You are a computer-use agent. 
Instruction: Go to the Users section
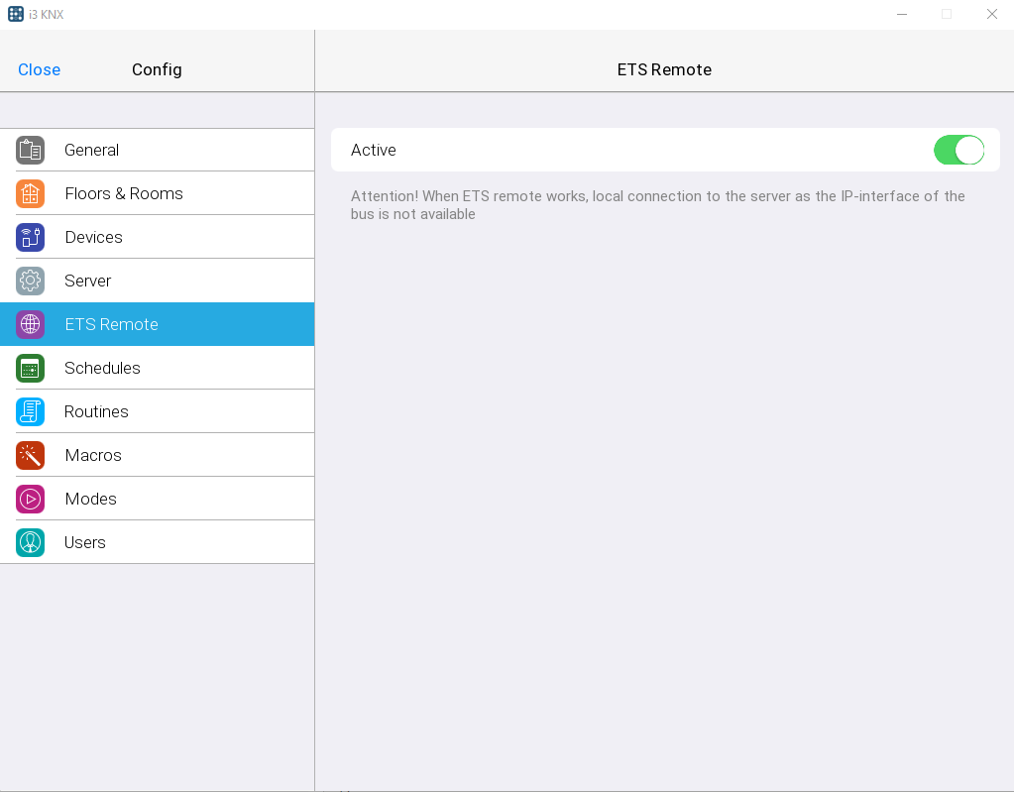85,542
